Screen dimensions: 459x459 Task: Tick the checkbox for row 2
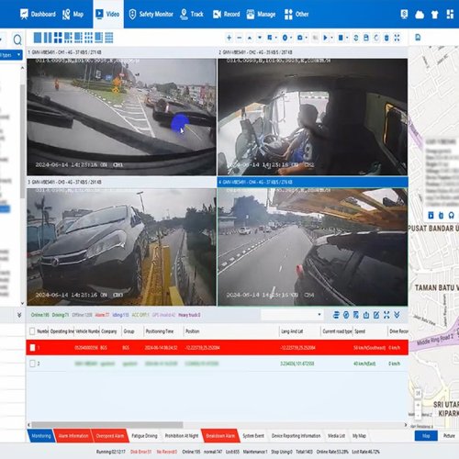pos(32,364)
